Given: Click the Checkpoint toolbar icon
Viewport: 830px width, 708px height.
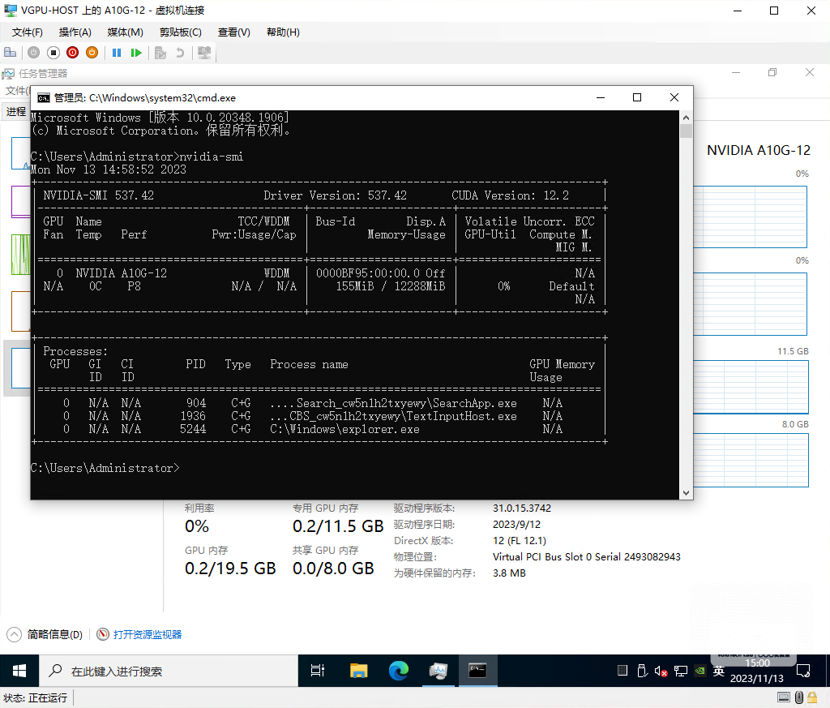Looking at the screenshot, I should [160, 53].
